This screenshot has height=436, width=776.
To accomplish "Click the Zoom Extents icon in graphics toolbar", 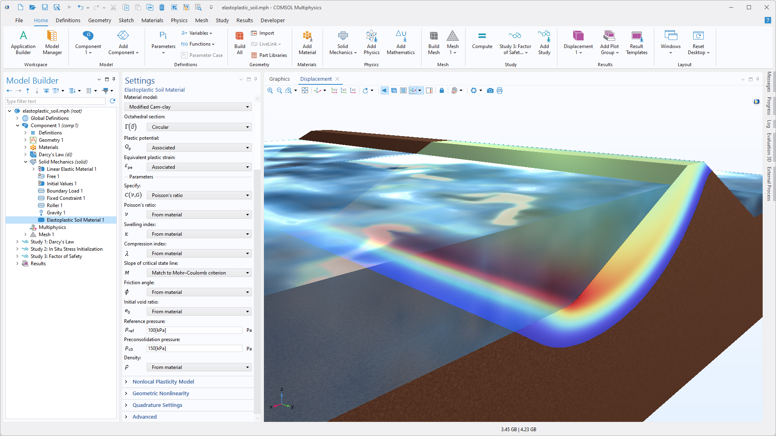I will pyautogui.click(x=305, y=90).
